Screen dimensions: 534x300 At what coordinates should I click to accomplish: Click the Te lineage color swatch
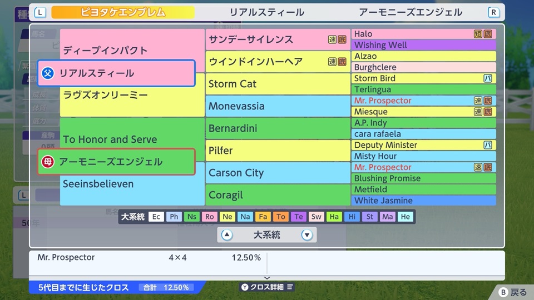point(298,217)
